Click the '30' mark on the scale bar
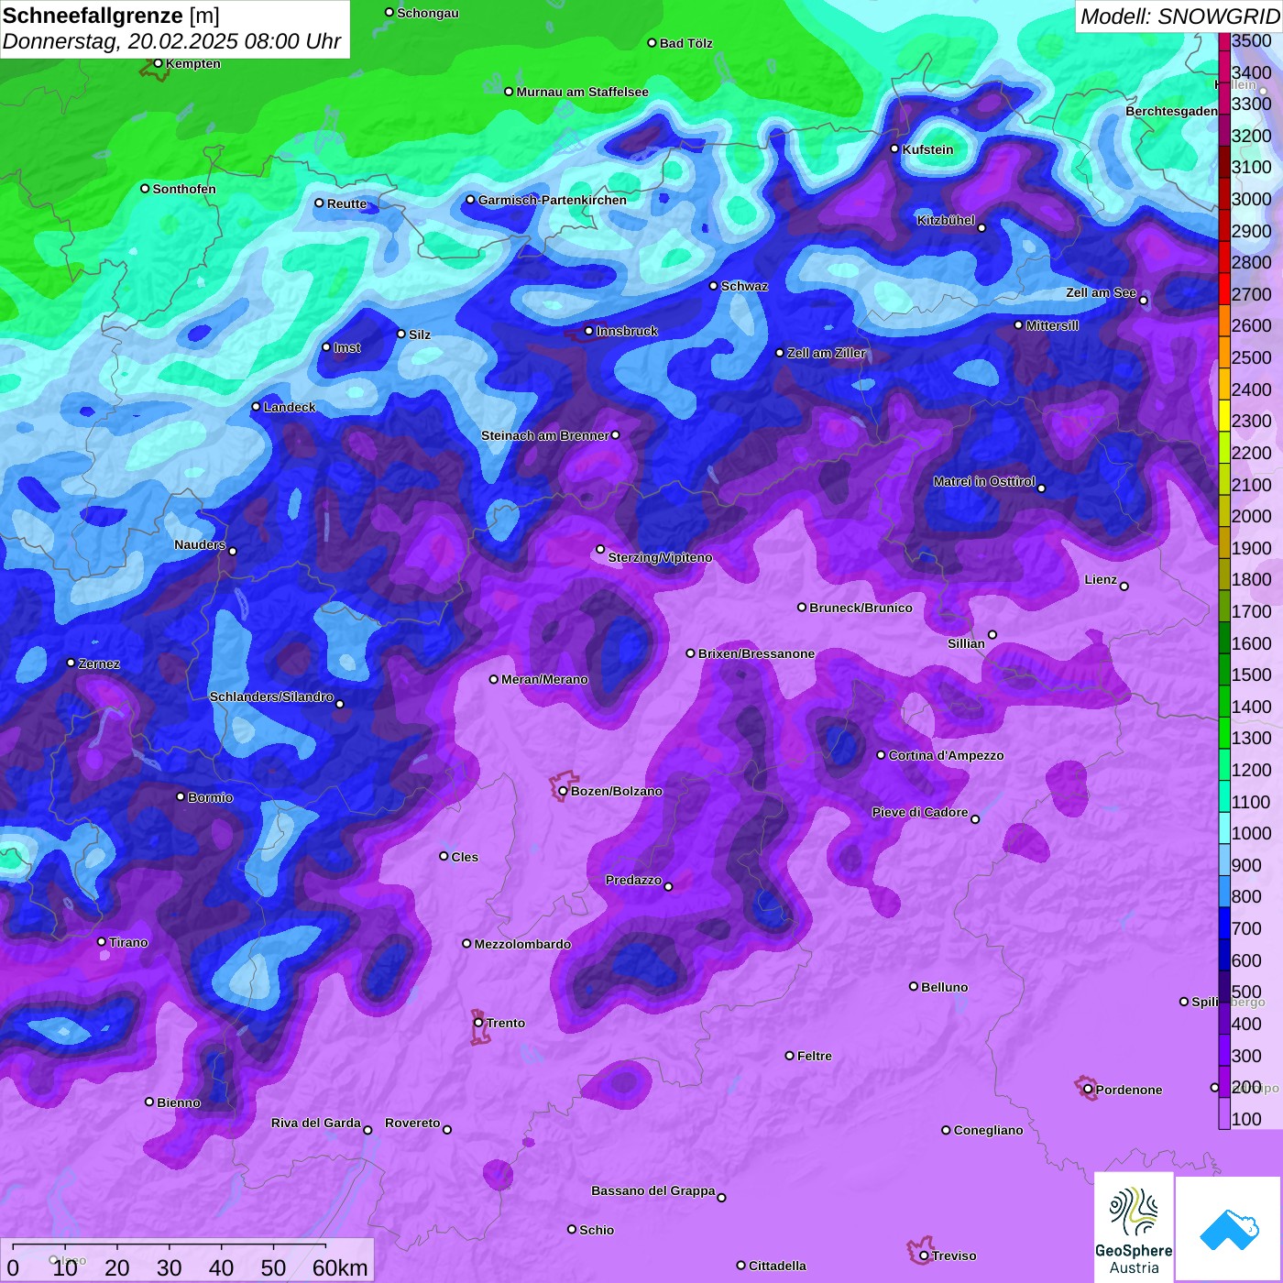1283x1283 pixels. pos(170,1267)
